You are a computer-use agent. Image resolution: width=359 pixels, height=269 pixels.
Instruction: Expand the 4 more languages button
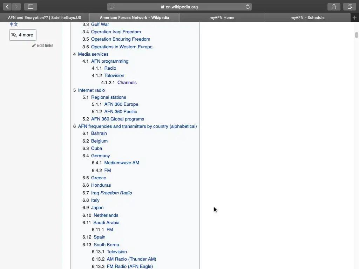coord(23,35)
